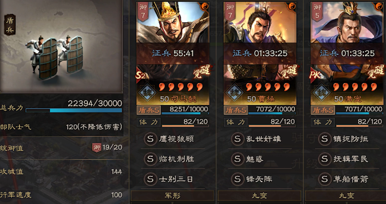Tap the 魏 faction badge on 司马懿 card
This screenshot has width=386, height=204.
[x=147, y=93]
